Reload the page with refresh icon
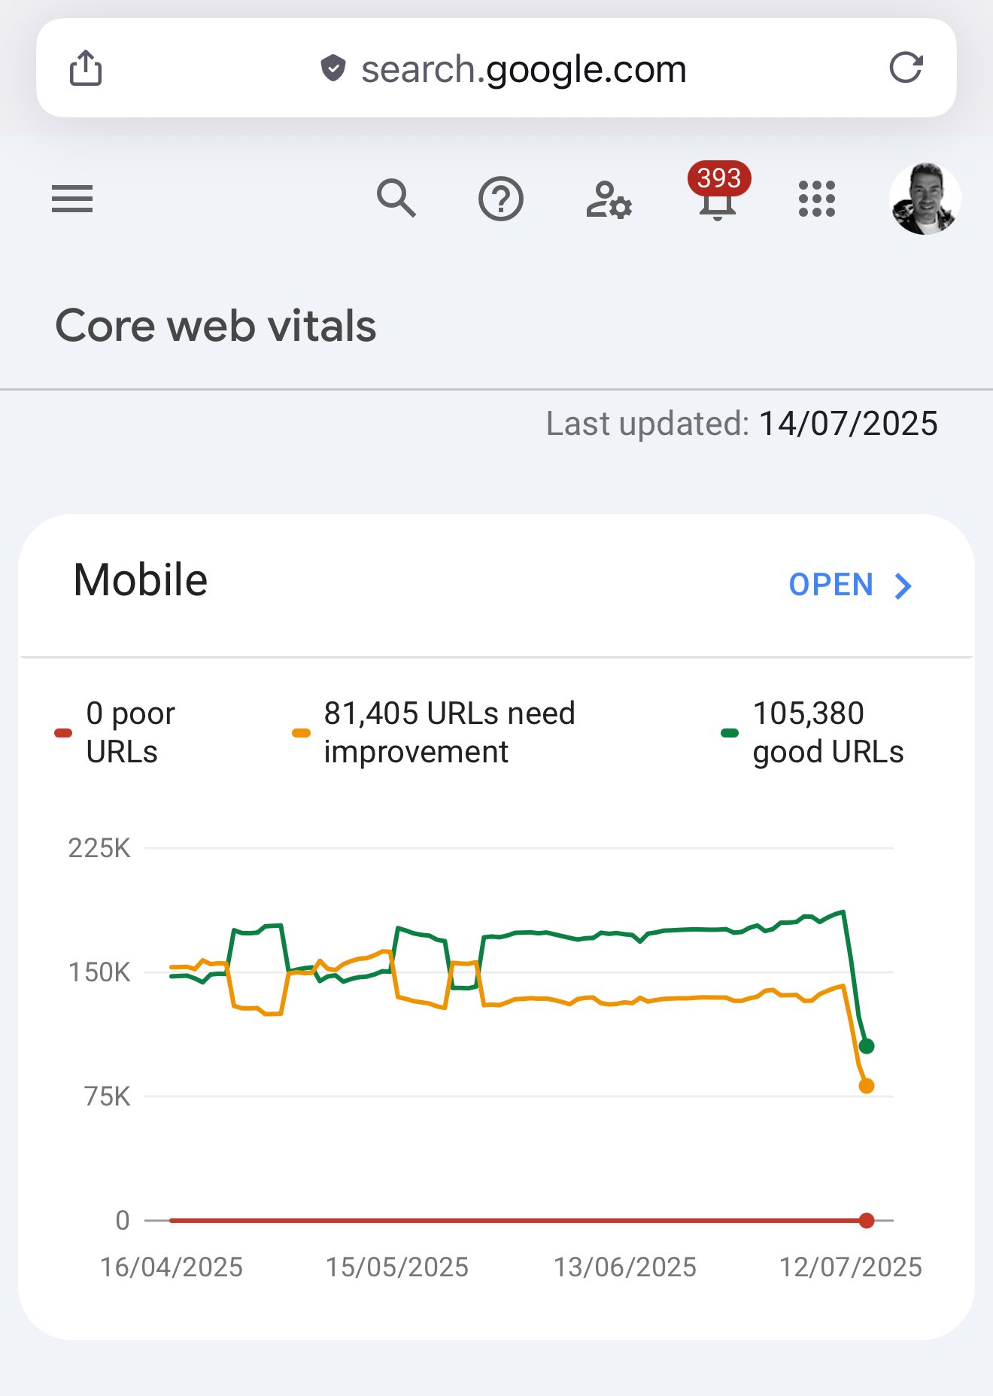 pos(906,68)
